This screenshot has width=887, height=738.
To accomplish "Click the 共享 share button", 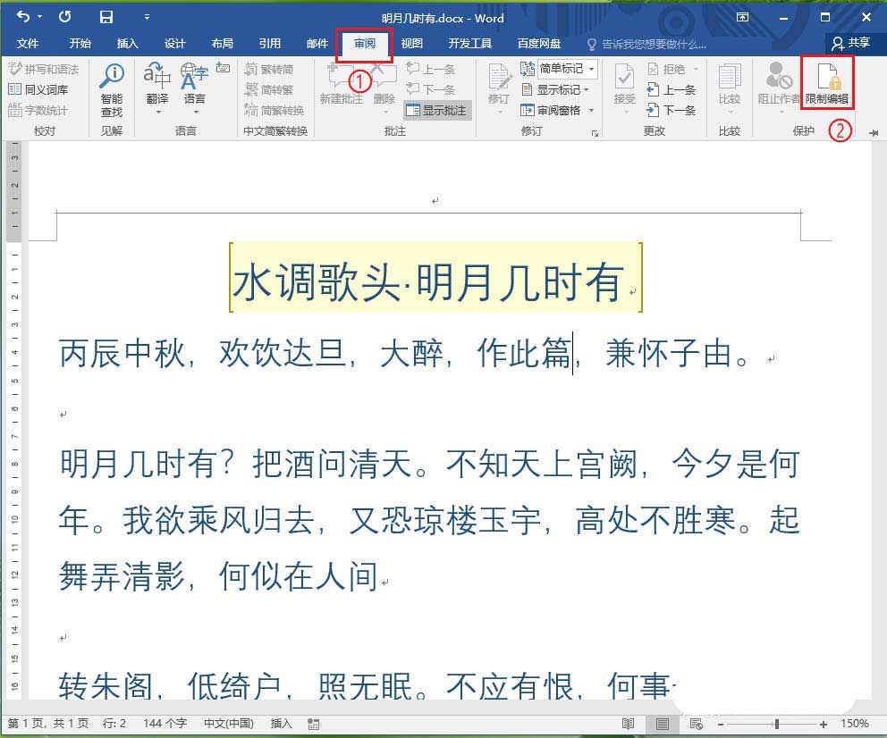I will (851, 43).
